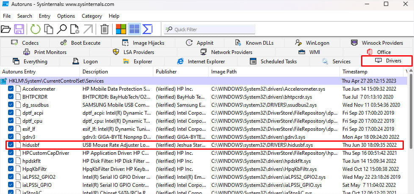Click the file icon beside hidusbf
Screen dimensions: 414x194
coord(18,145)
